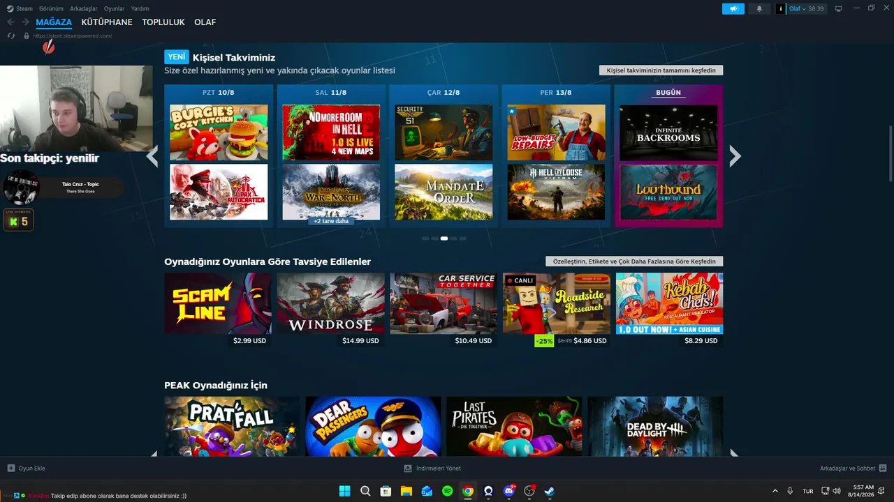This screenshot has height=502, width=894.
Task: Open Car Service Together game
Action: tap(444, 303)
